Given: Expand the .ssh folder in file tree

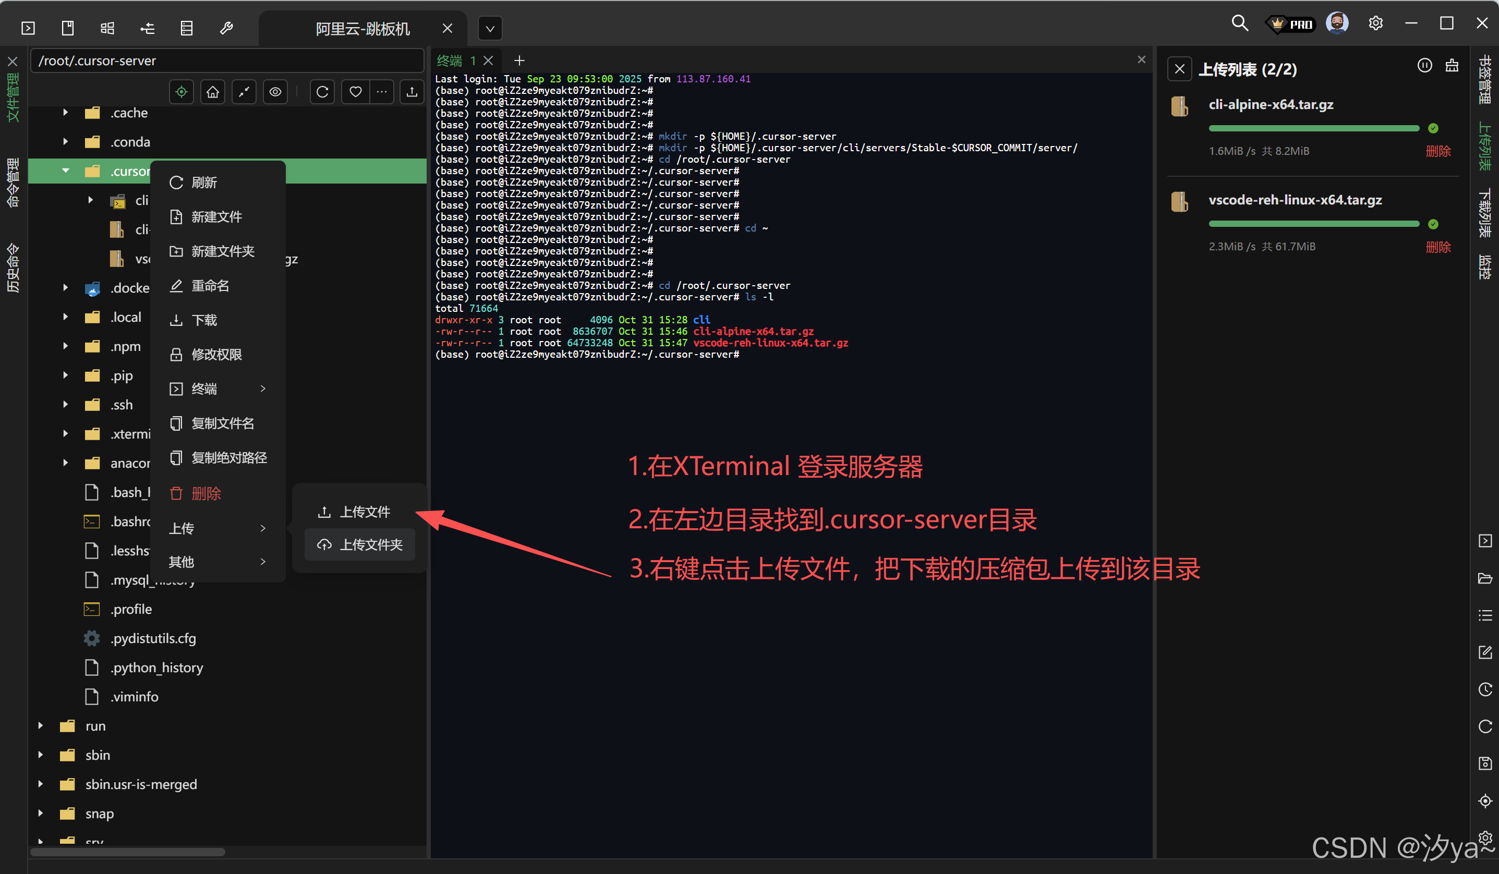Looking at the screenshot, I should 65,404.
